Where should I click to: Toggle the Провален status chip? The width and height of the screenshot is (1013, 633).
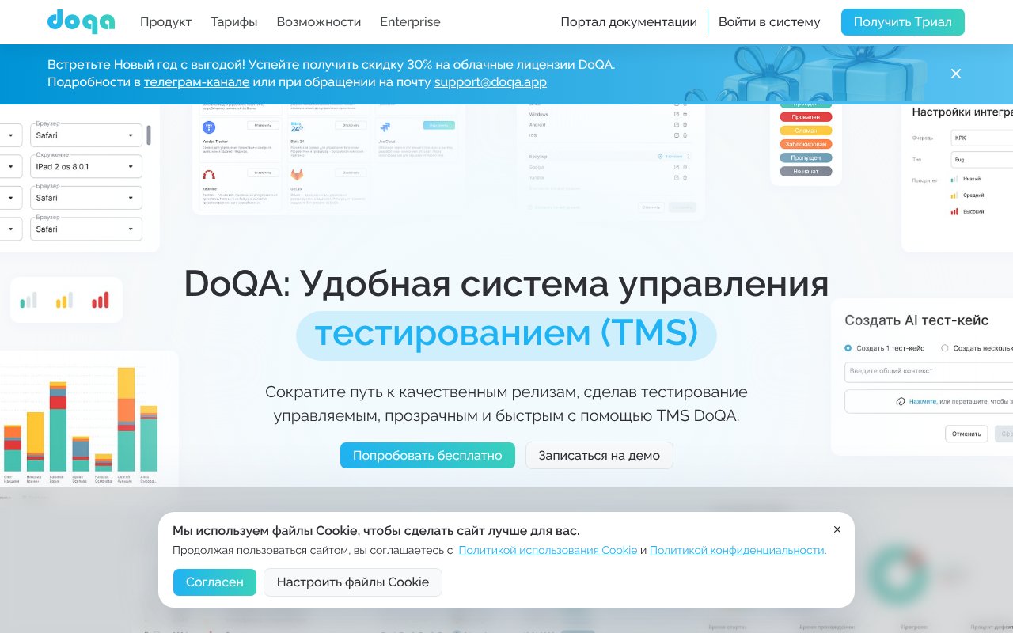pyautogui.click(x=806, y=117)
